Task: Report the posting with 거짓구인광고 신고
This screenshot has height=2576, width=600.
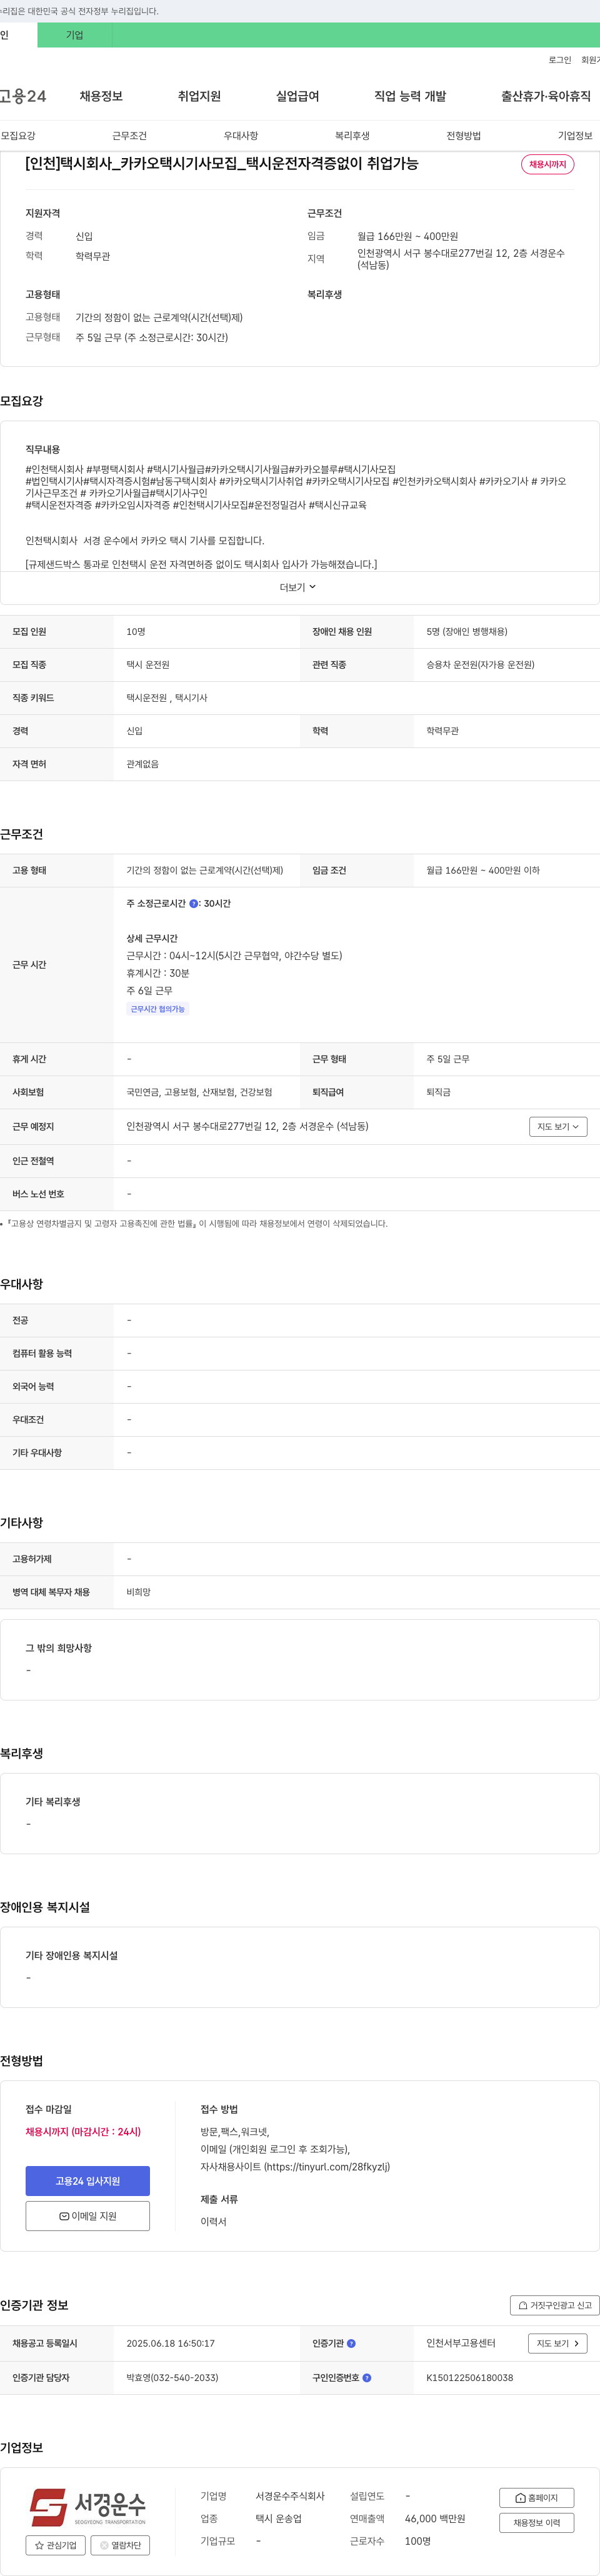Action: 555,2305
